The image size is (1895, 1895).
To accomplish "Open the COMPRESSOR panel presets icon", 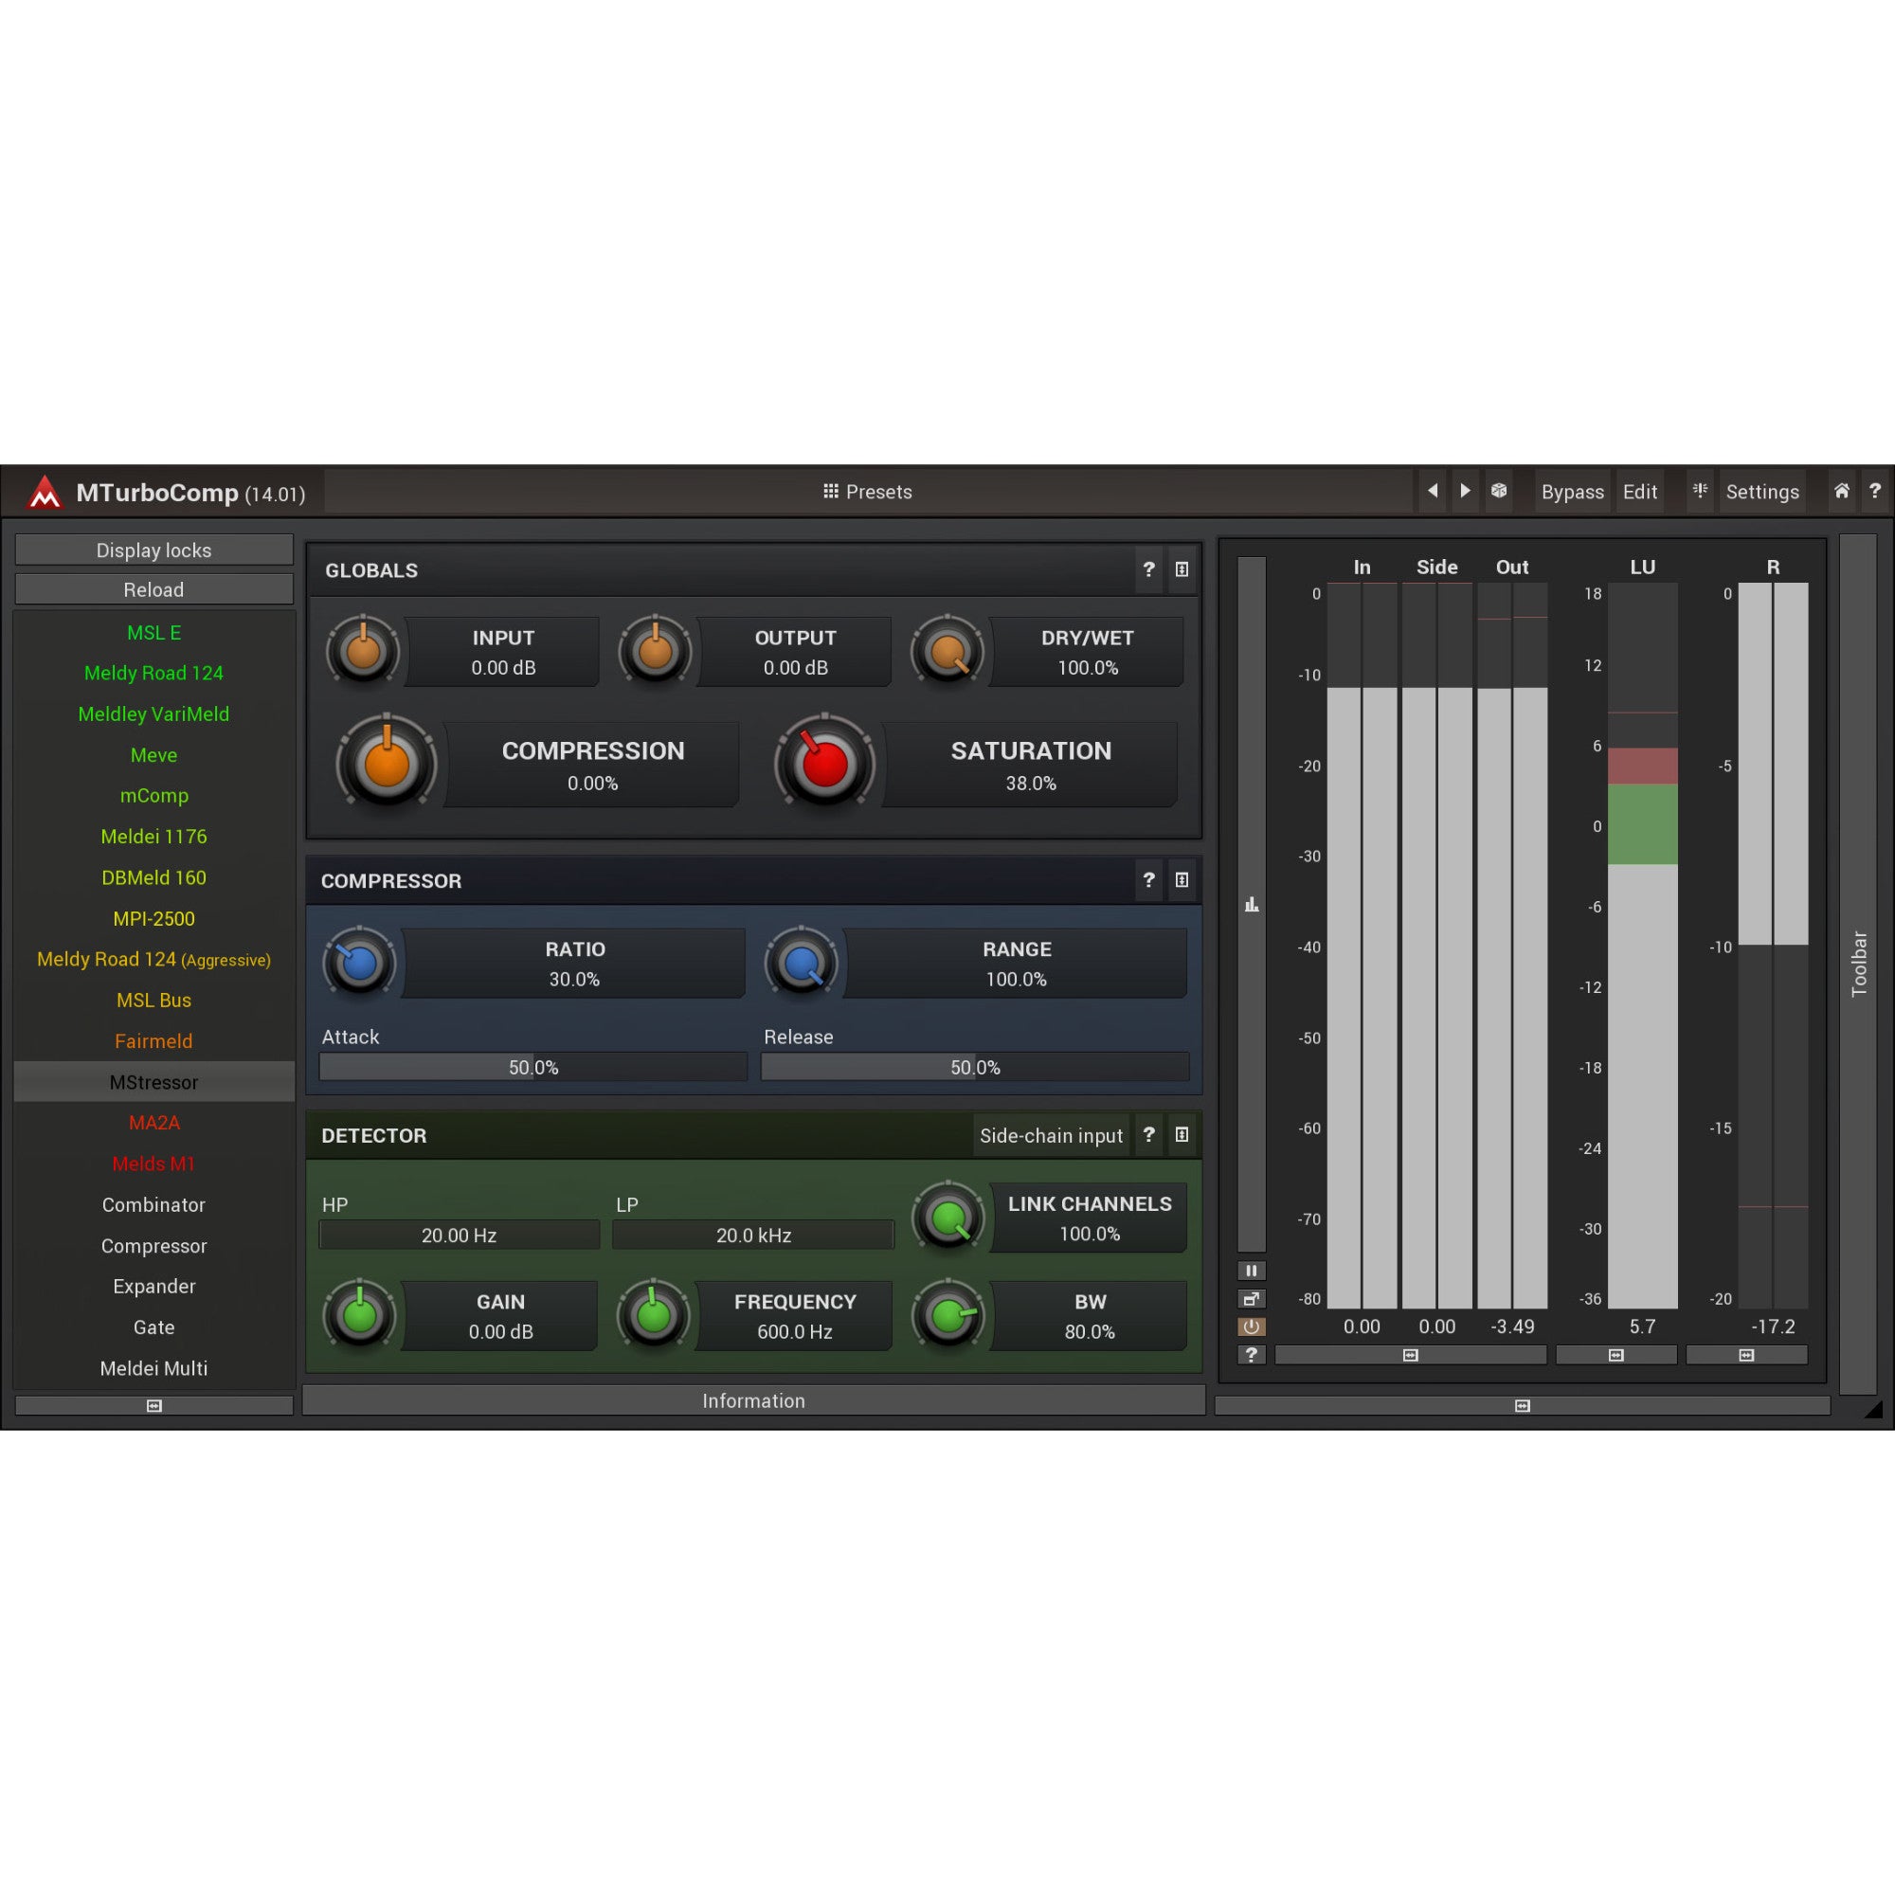I will pos(1182,880).
